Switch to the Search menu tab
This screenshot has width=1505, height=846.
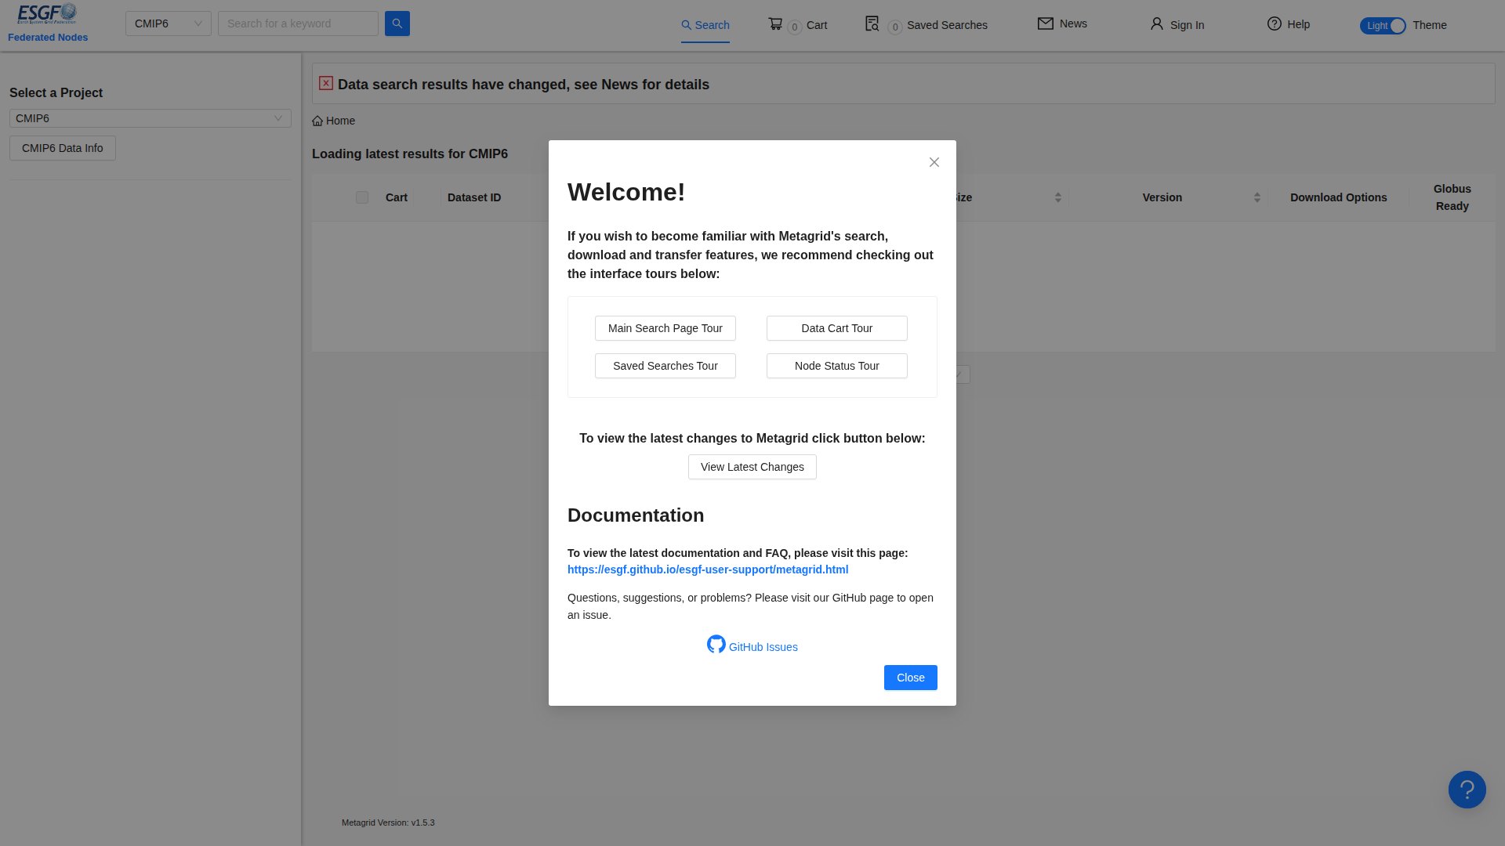[x=705, y=25]
